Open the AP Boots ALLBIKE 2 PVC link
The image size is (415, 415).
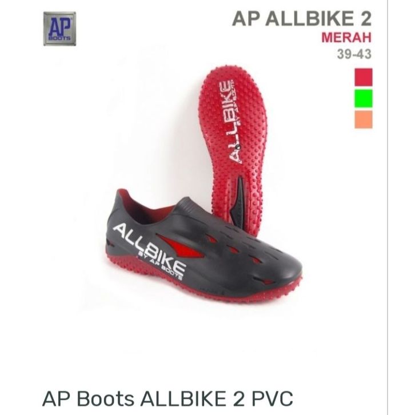click(x=167, y=398)
